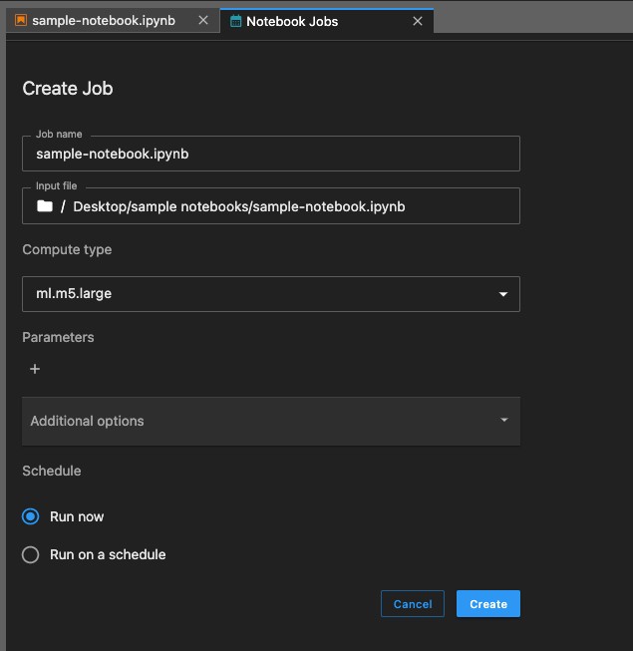Viewport: 633px width, 651px height.
Task: Expand the Additional options section
Action: pos(271,421)
